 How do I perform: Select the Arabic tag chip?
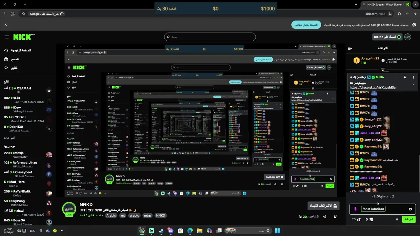coord(111,215)
